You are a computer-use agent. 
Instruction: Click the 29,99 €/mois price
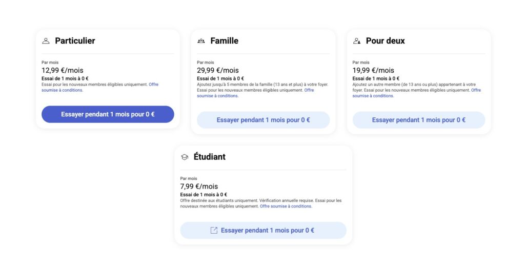click(x=217, y=70)
